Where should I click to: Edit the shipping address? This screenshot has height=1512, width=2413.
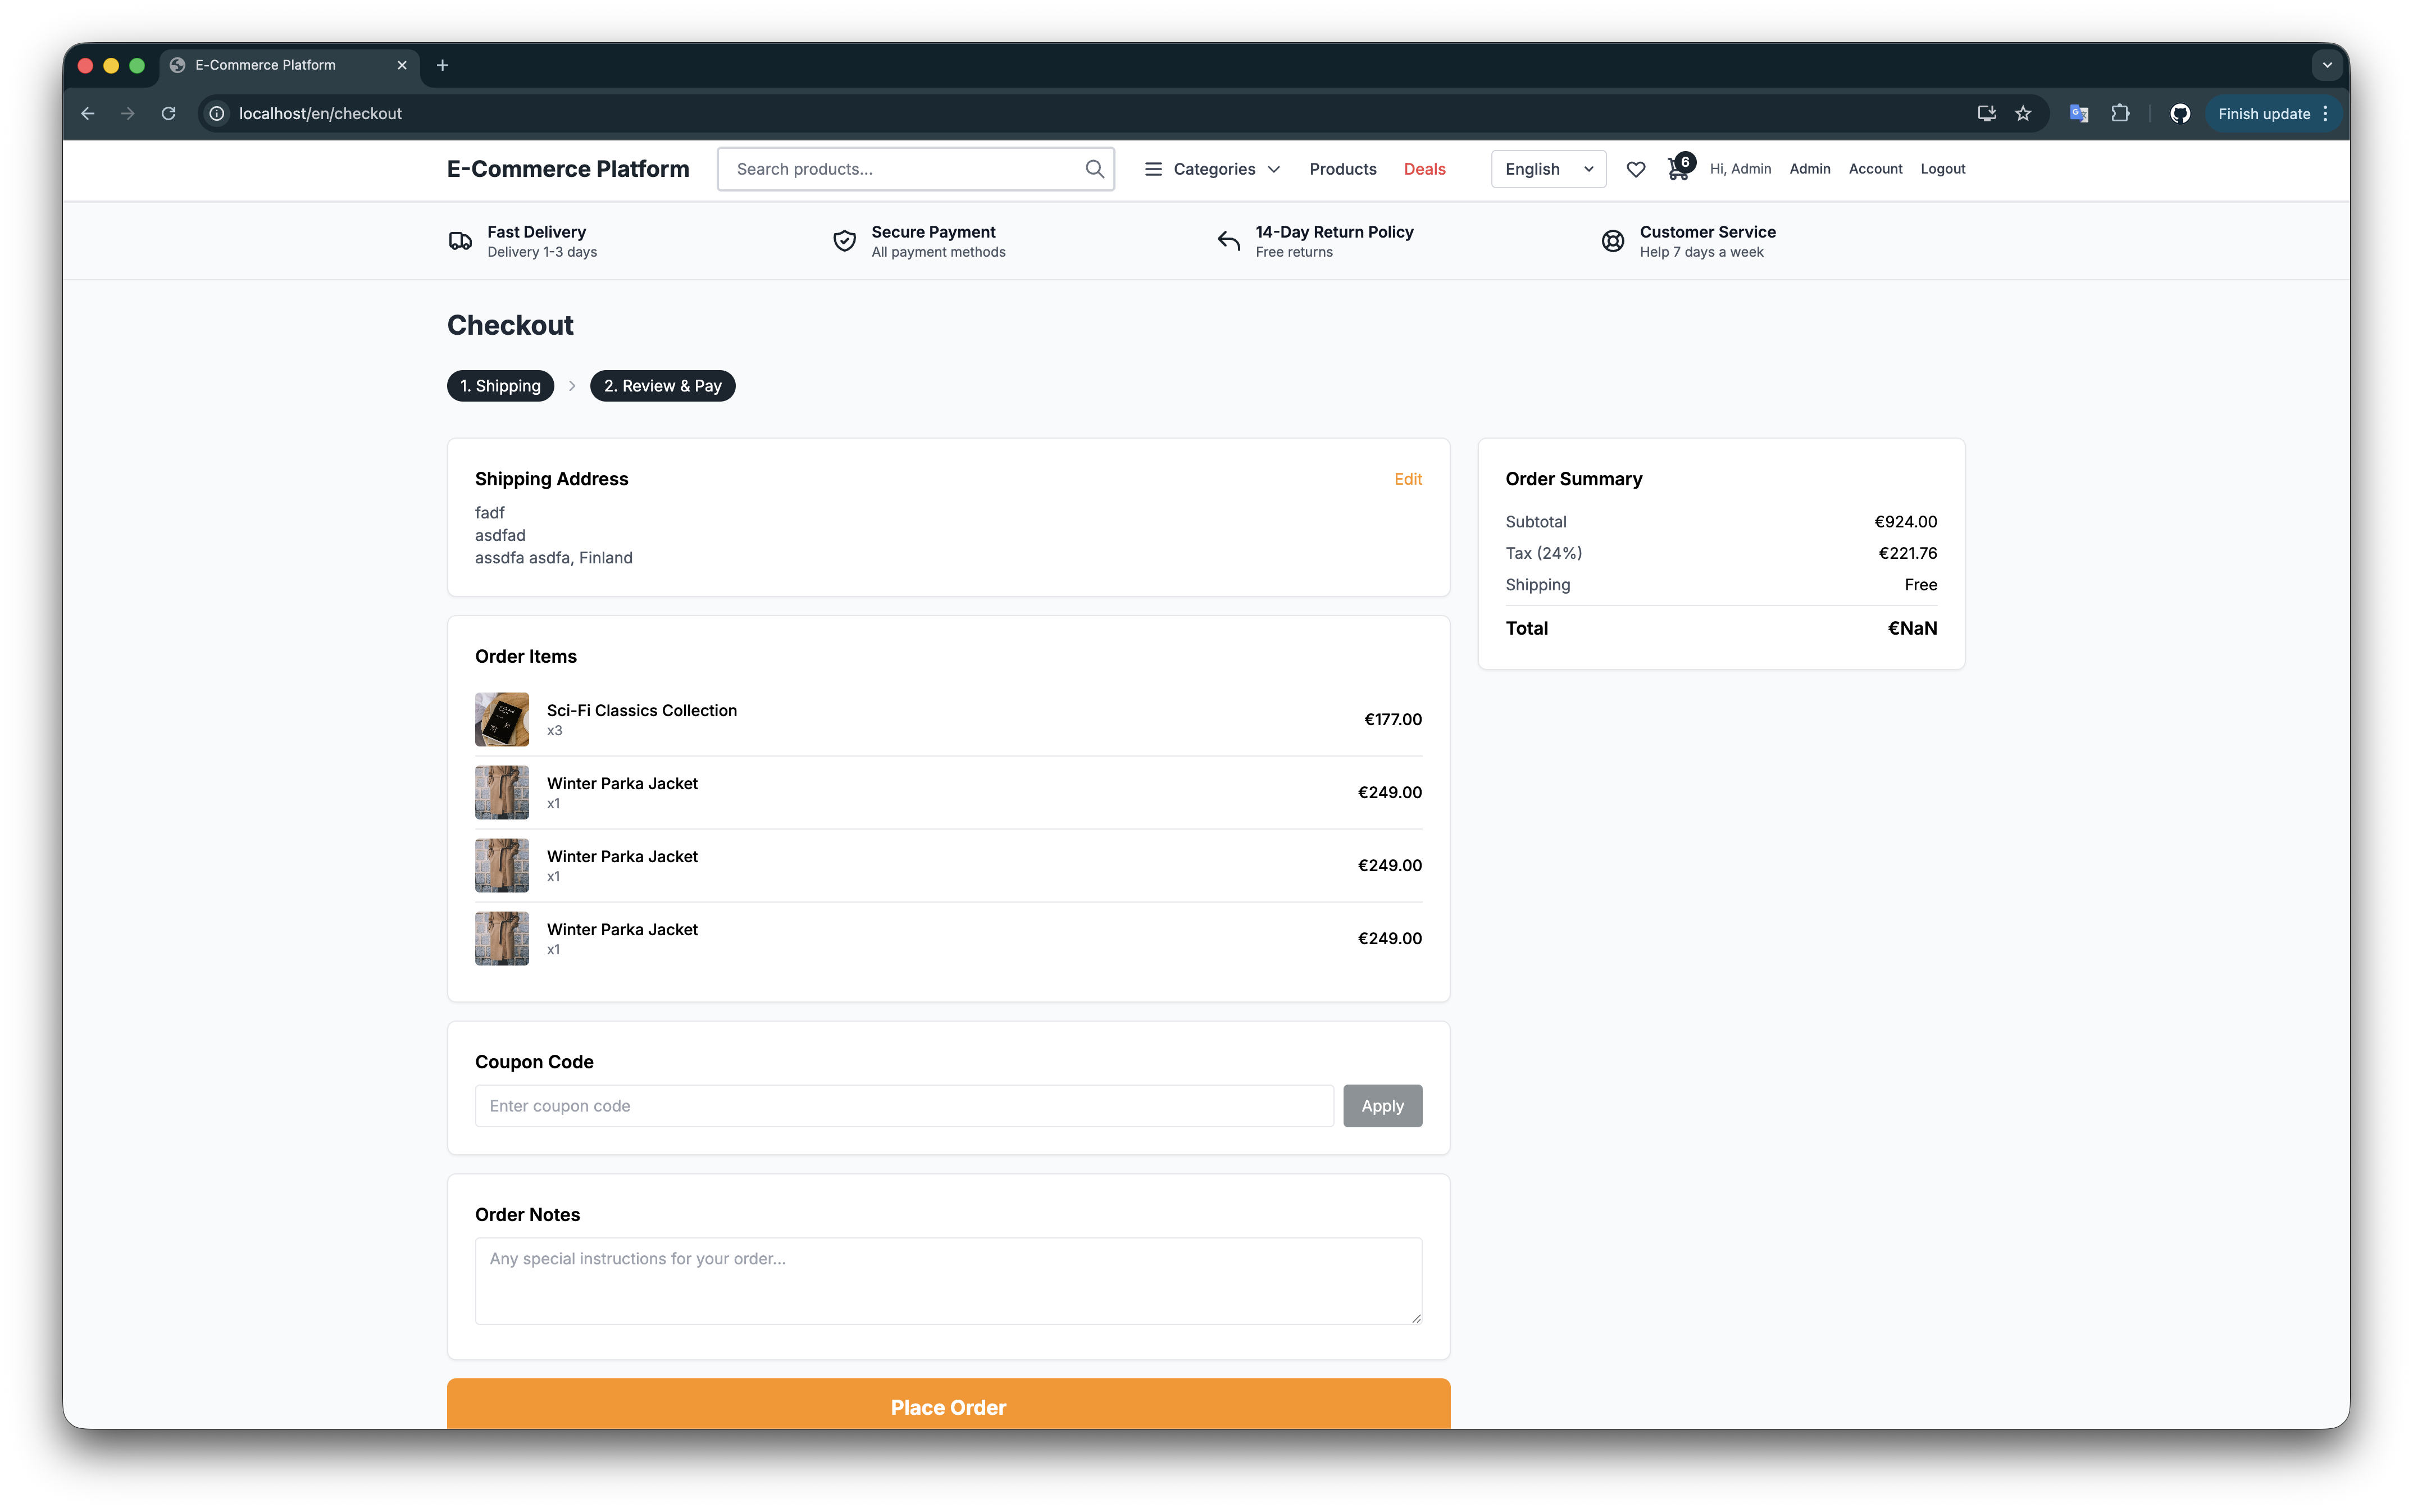[x=1407, y=479]
